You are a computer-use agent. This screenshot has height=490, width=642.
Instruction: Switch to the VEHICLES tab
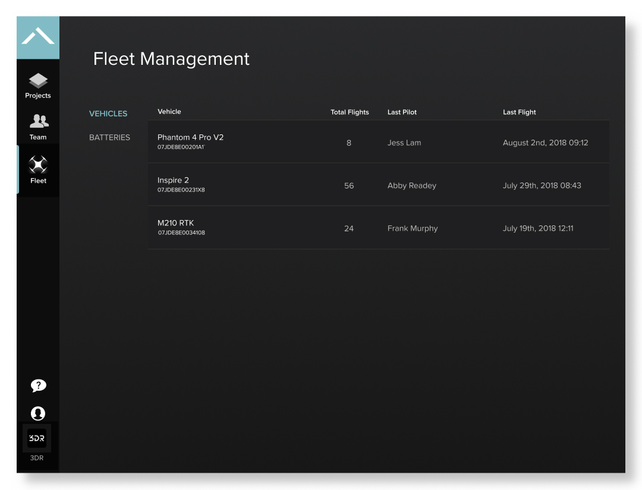coord(108,114)
